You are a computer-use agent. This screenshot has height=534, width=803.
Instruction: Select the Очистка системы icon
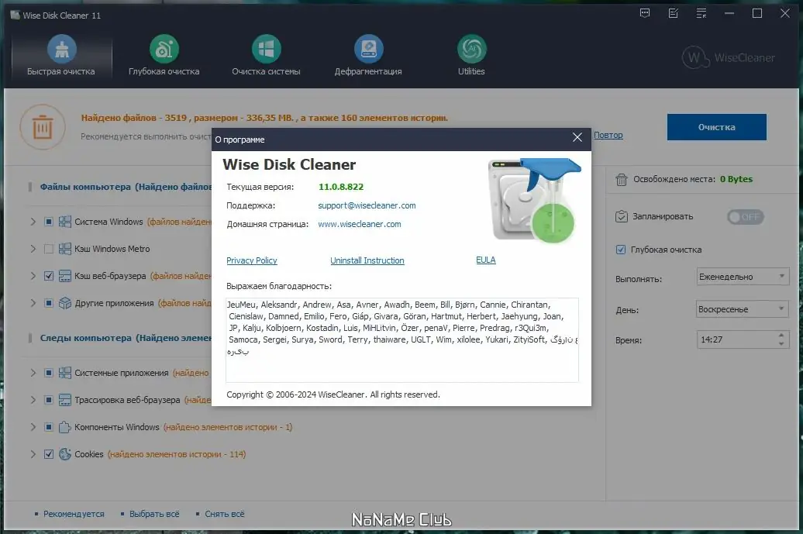coord(267,48)
